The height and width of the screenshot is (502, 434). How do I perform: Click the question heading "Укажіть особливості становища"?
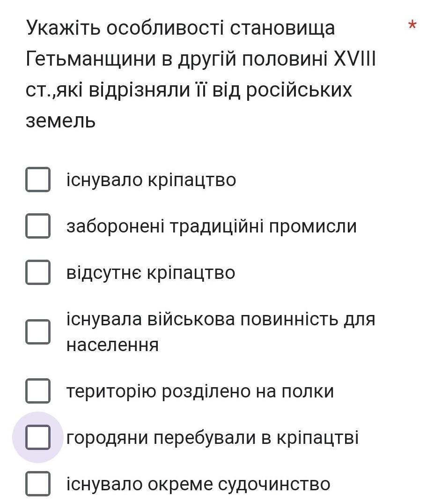coord(180,28)
